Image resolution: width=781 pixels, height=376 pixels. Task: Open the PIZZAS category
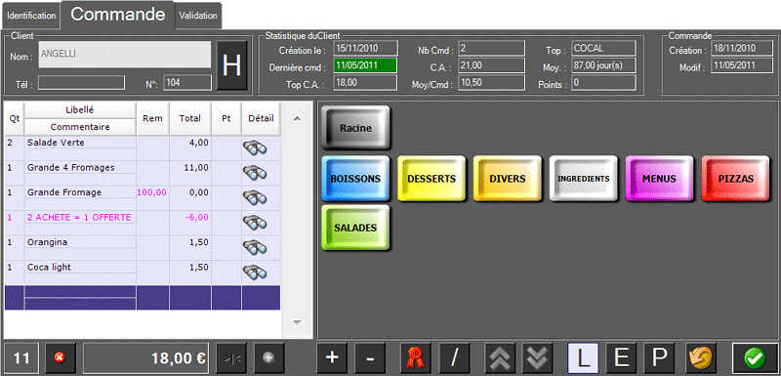pos(735,179)
